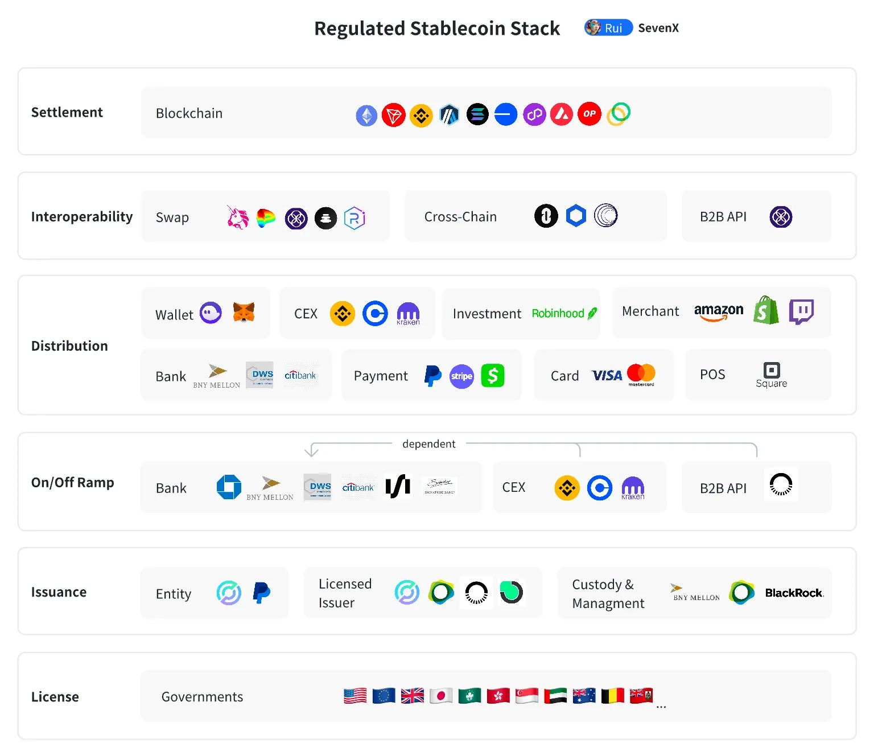Click the Chainlink icon under Cross-Chain
Viewport: 882px width, 756px height.
(x=576, y=216)
